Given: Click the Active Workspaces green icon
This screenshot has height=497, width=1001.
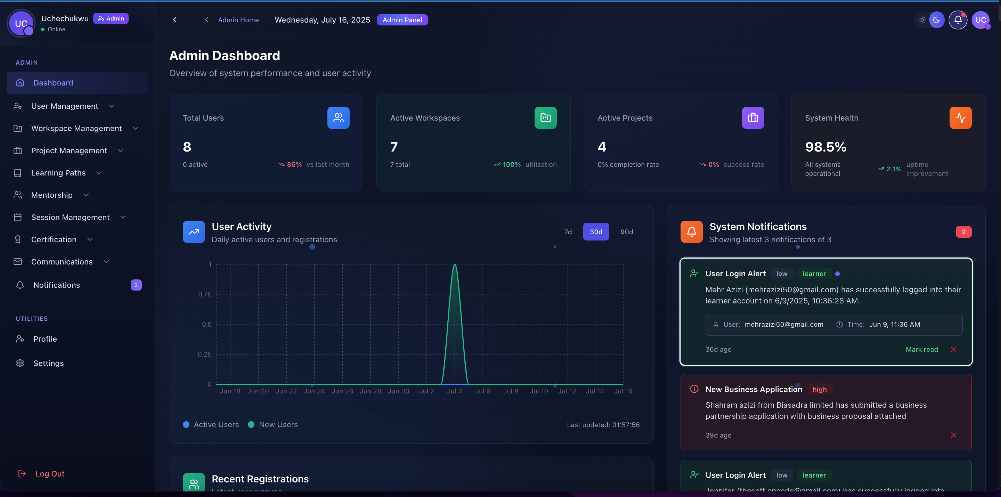Looking at the screenshot, I should click(x=545, y=118).
